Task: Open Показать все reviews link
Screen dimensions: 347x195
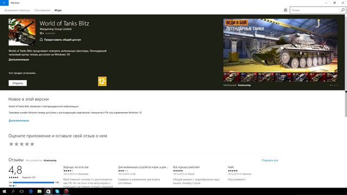Action: click(270, 160)
